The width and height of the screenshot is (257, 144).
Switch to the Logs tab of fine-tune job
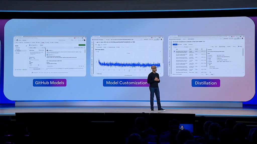(x=102, y=45)
